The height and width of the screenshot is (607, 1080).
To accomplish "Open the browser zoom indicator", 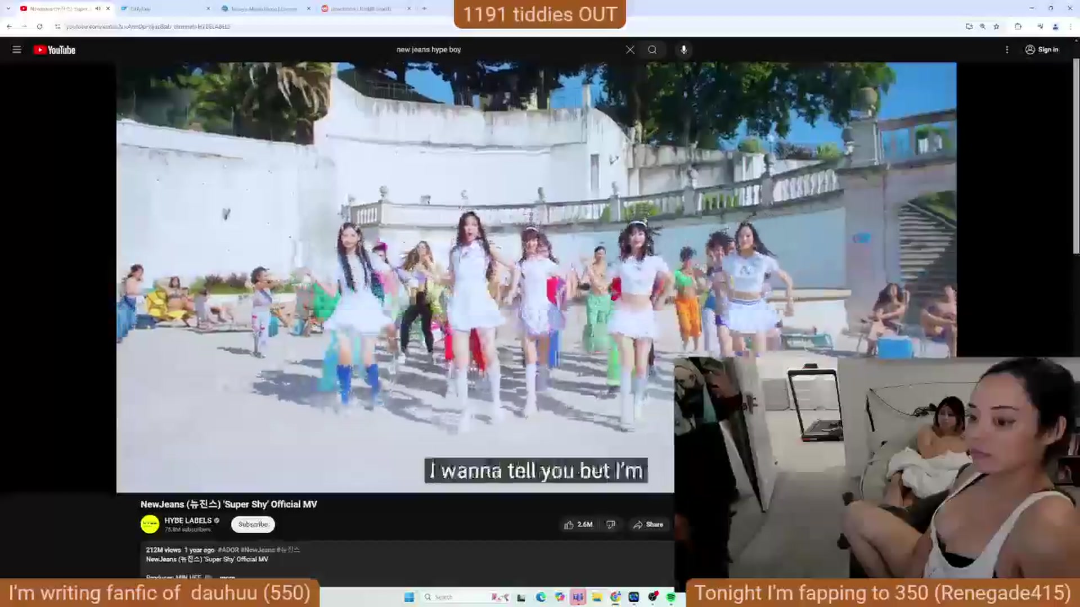I will (x=982, y=26).
